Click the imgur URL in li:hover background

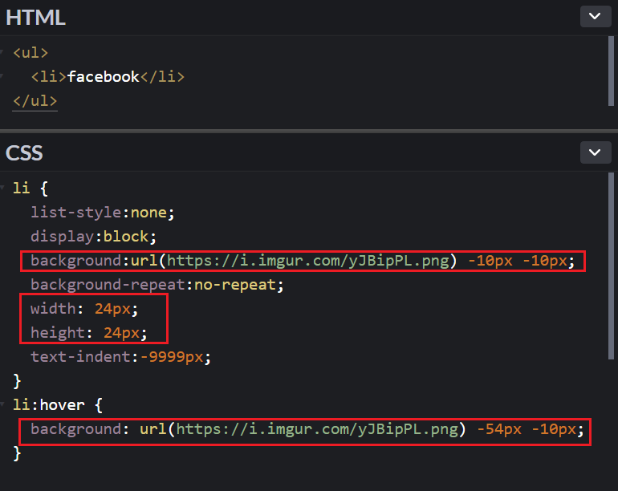(317, 429)
